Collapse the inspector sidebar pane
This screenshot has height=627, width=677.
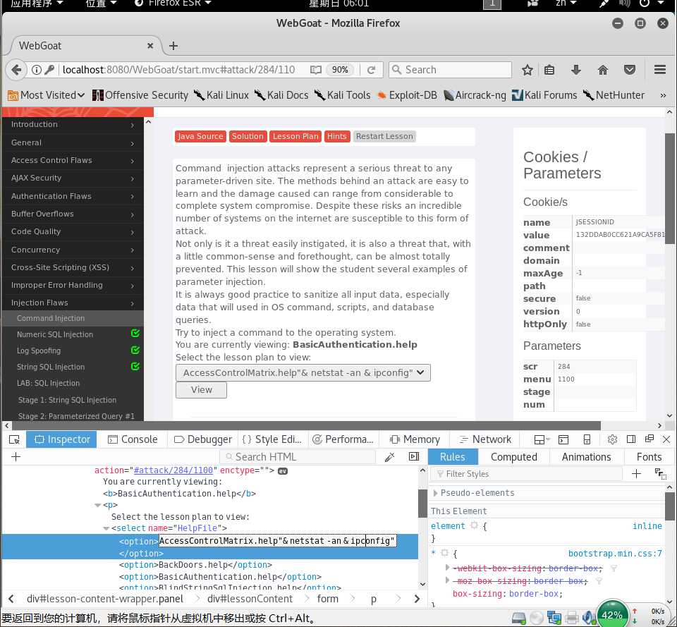tap(414, 457)
